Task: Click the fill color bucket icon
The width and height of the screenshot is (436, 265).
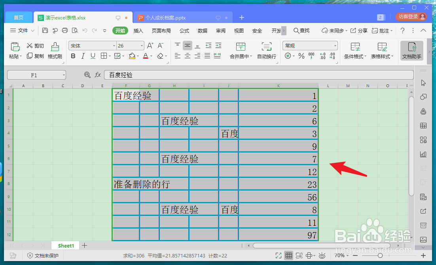Action: [132, 56]
